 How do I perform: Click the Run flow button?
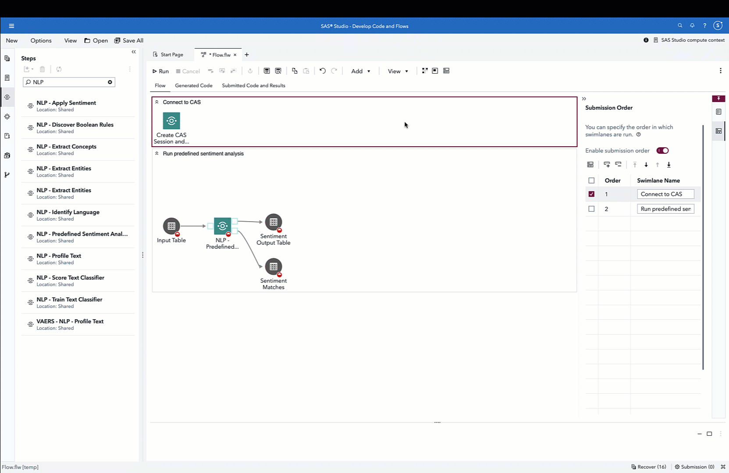coord(160,71)
